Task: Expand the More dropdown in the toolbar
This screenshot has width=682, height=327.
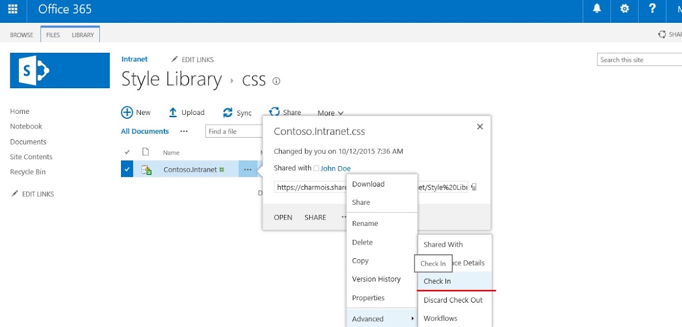Action: [330, 113]
